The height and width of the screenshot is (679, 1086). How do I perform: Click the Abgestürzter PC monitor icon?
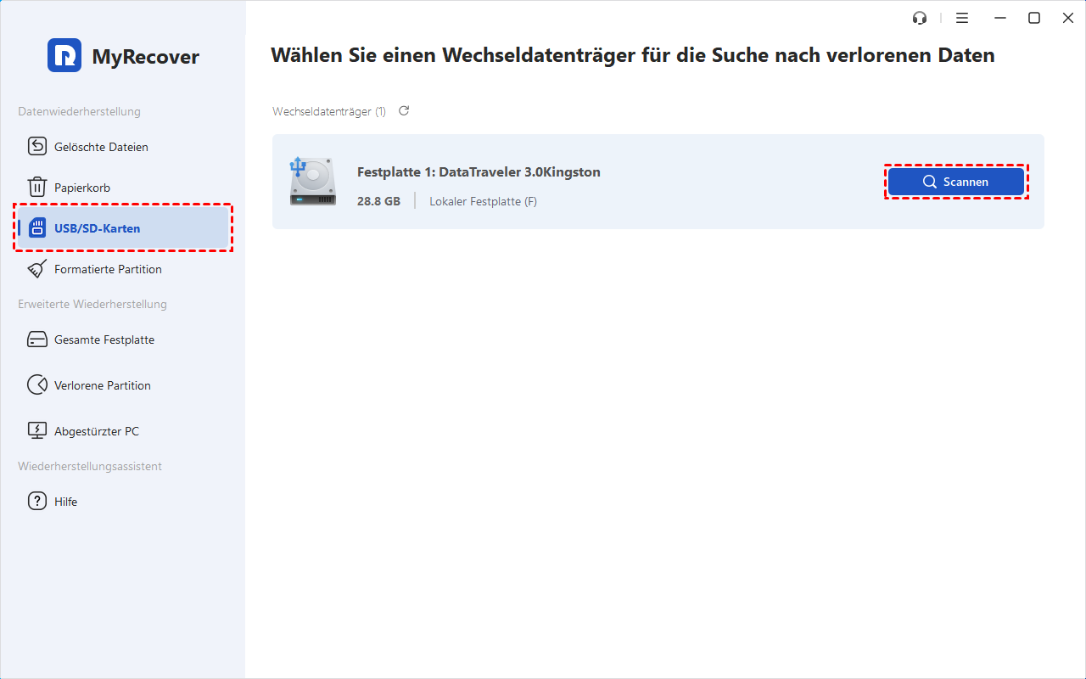pos(37,431)
